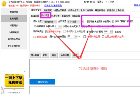The height and width of the screenshot is (94, 140).
Task: Select the 过滤设置 sub-tab
Action: tap(55, 16)
